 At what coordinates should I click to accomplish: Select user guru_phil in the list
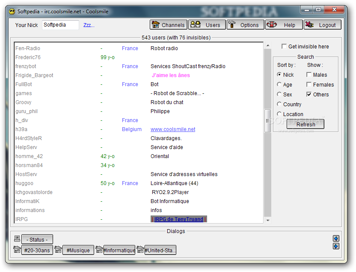click(x=27, y=111)
